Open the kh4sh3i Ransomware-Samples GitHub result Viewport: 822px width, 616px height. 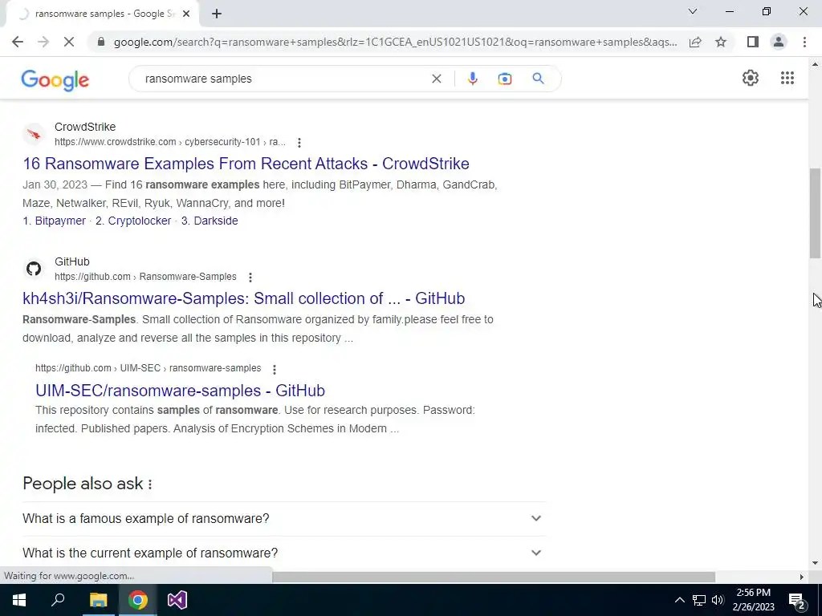[x=244, y=298]
